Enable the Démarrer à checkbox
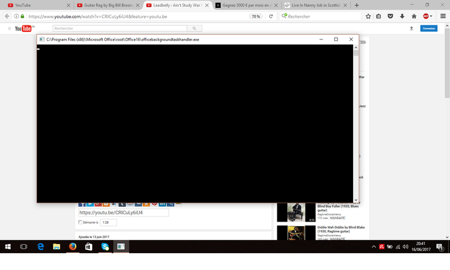 [x=80, y=222]
